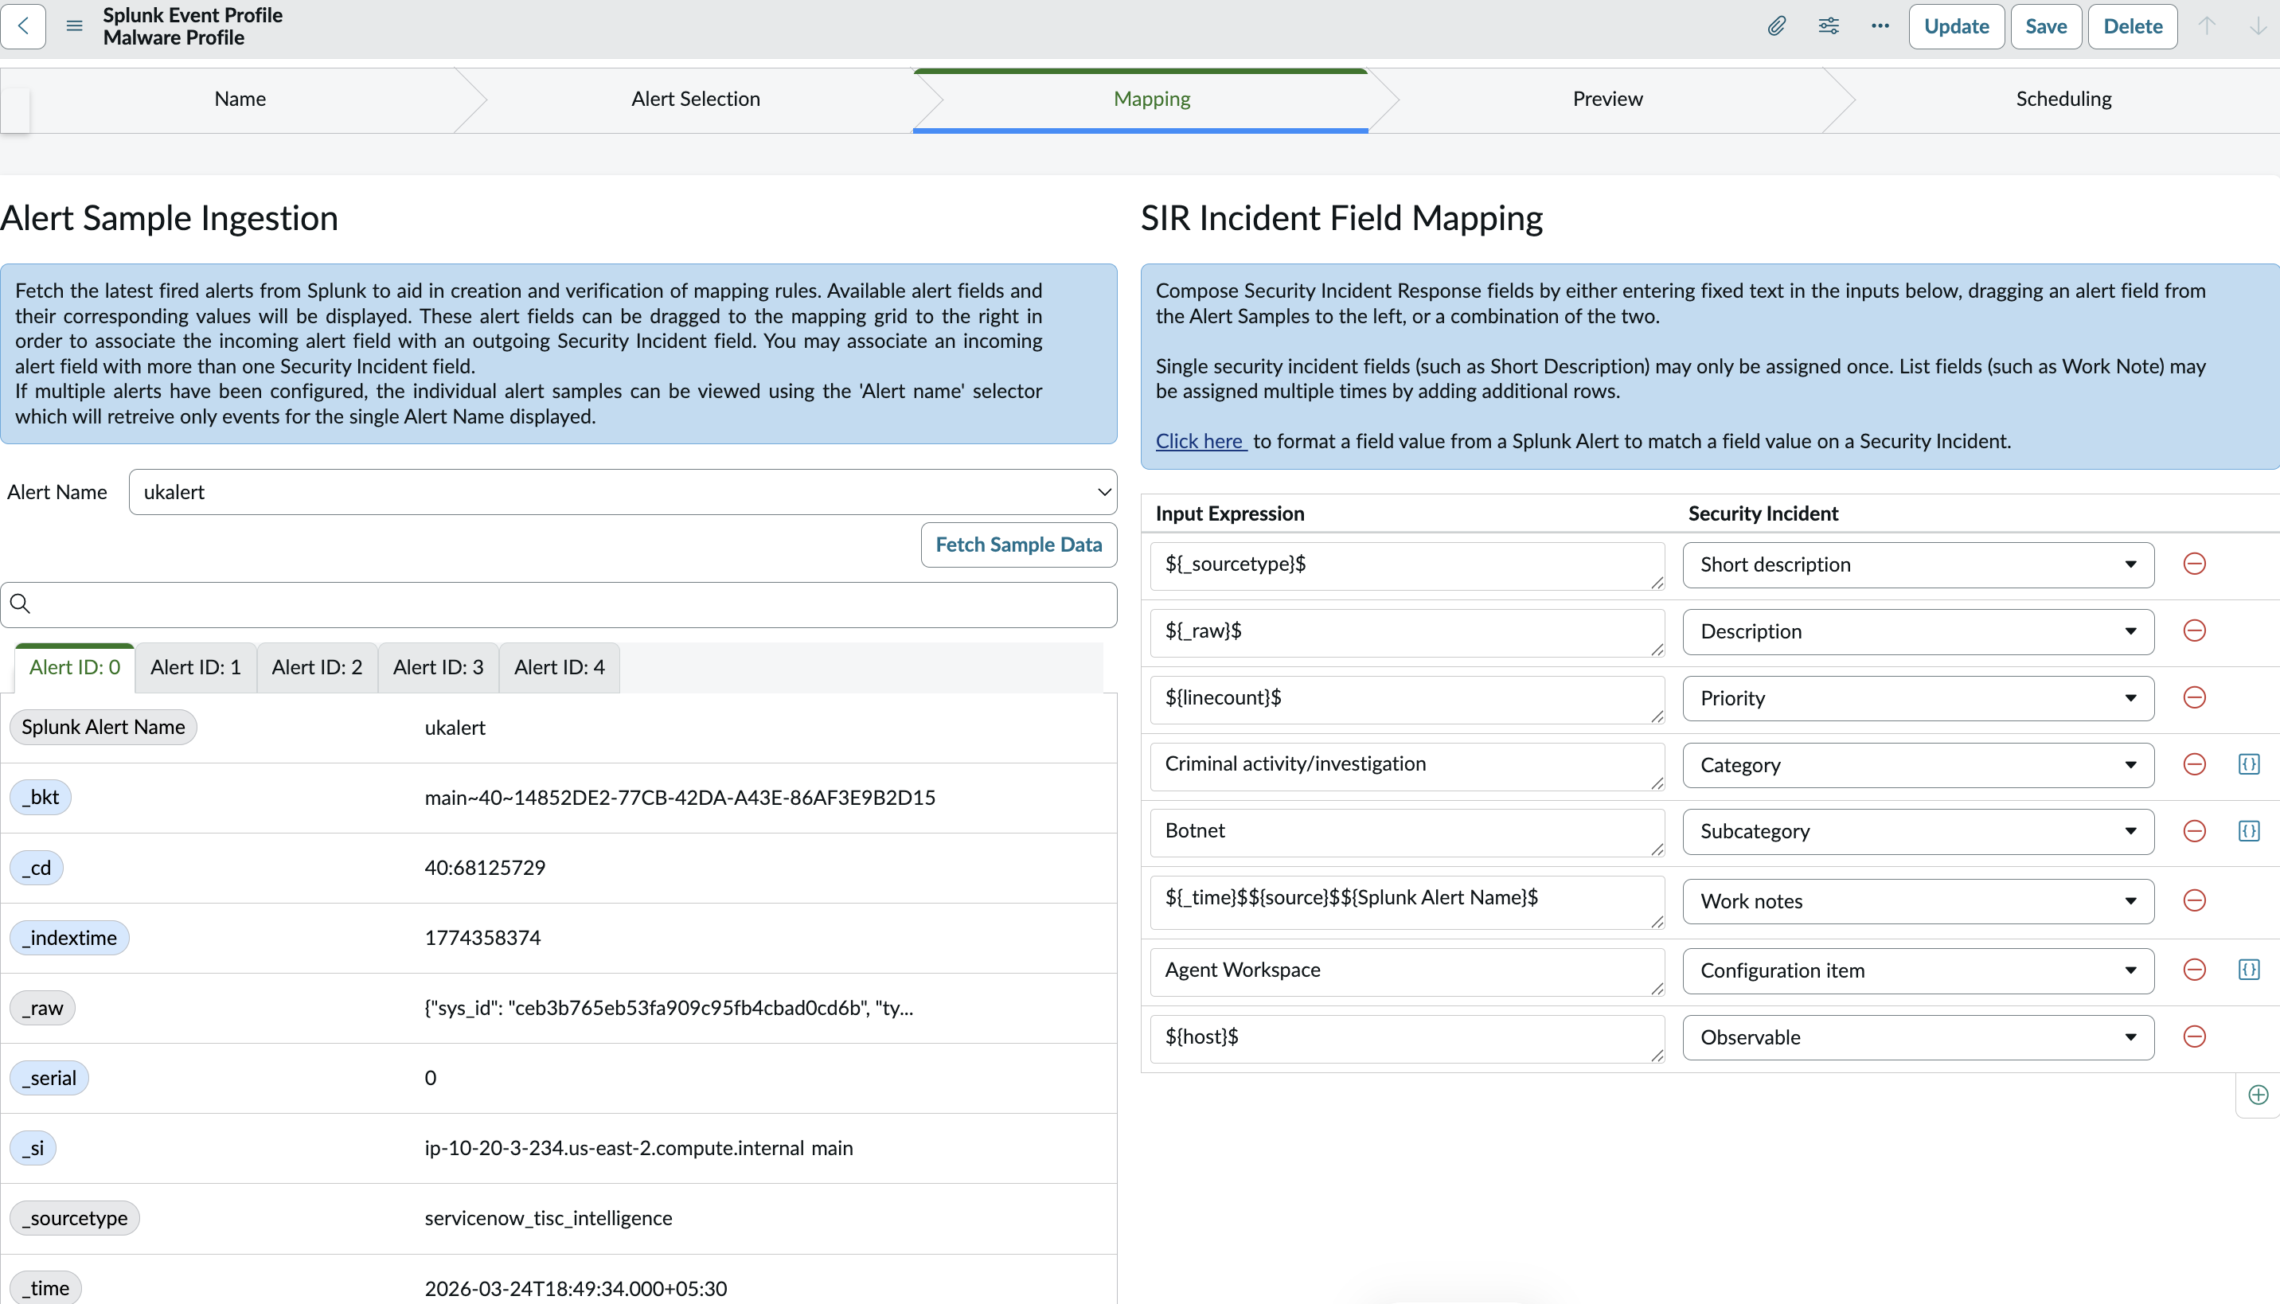Select the _bkt field pill
Image resolution: width=2280 pixels, height=1304 pixels.
[x=41, y=797]
